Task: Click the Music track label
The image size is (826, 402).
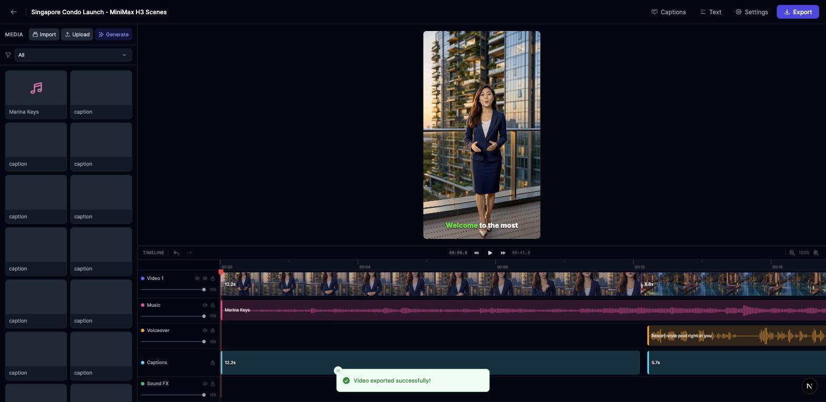Action: tap(153, 305)
